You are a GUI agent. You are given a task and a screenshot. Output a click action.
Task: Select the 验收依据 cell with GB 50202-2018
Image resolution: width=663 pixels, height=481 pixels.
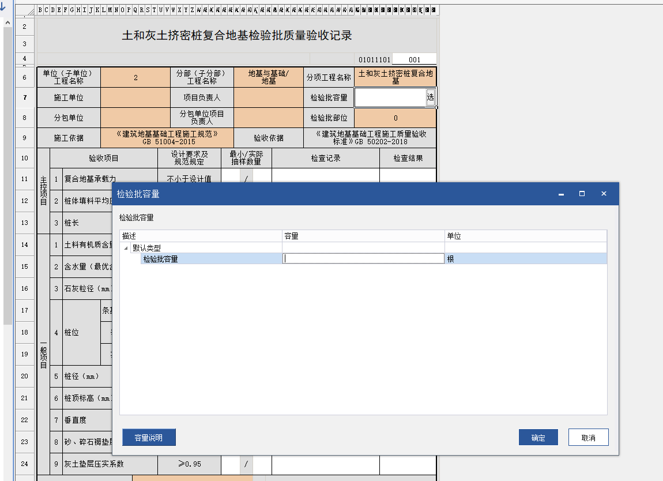pos(370,138)
